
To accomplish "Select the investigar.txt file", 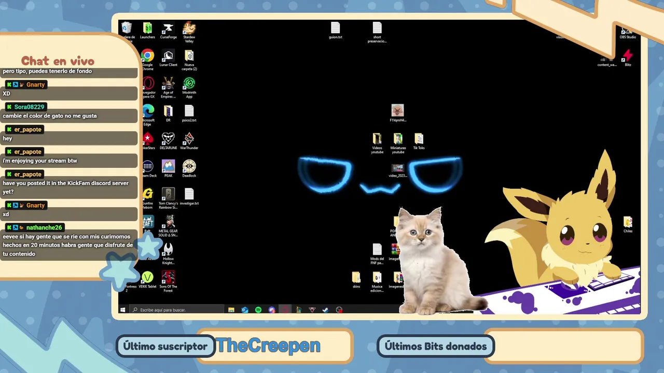I will [189, 196].
